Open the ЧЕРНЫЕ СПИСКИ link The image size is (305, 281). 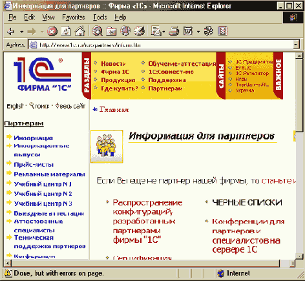(x=247, y=202)
